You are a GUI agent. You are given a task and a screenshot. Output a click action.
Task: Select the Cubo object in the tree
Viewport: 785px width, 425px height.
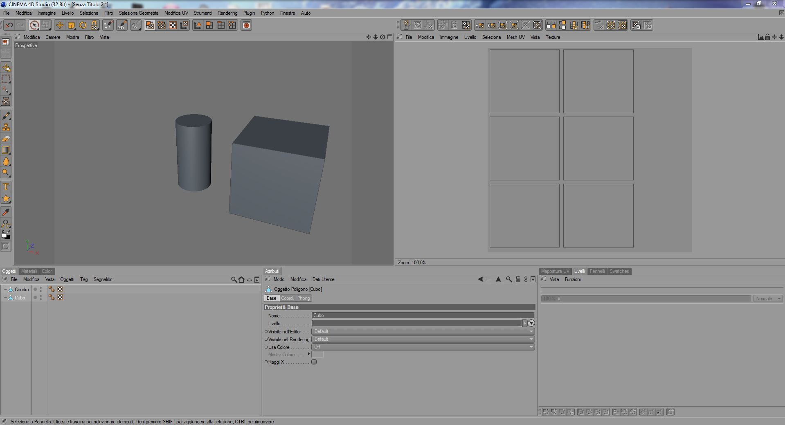(x=20, y=298)
